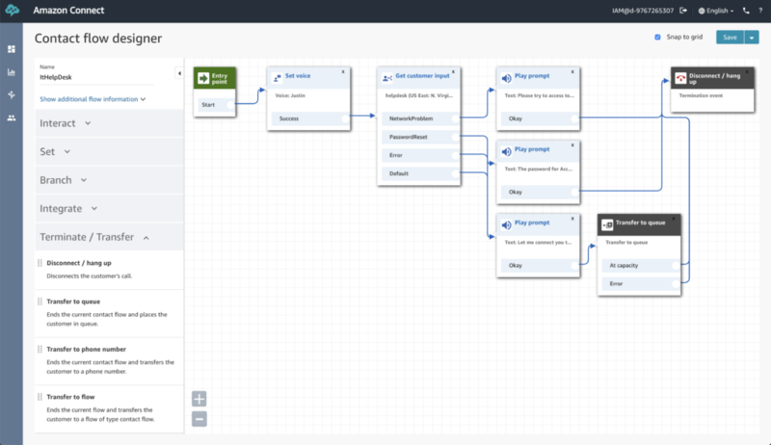The width and height of the screenshot is (771, 445).
Task: Click the IAM@d-9767265307 username
Action: point(643,11)
